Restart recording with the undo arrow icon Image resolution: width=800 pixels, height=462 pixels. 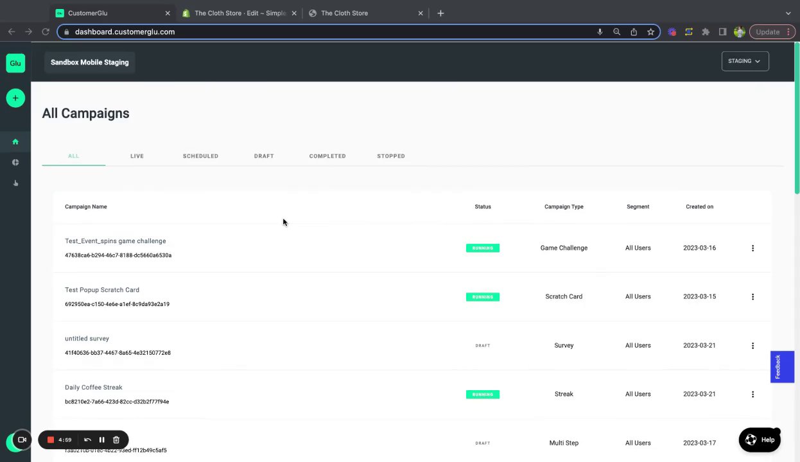(87, 440)
